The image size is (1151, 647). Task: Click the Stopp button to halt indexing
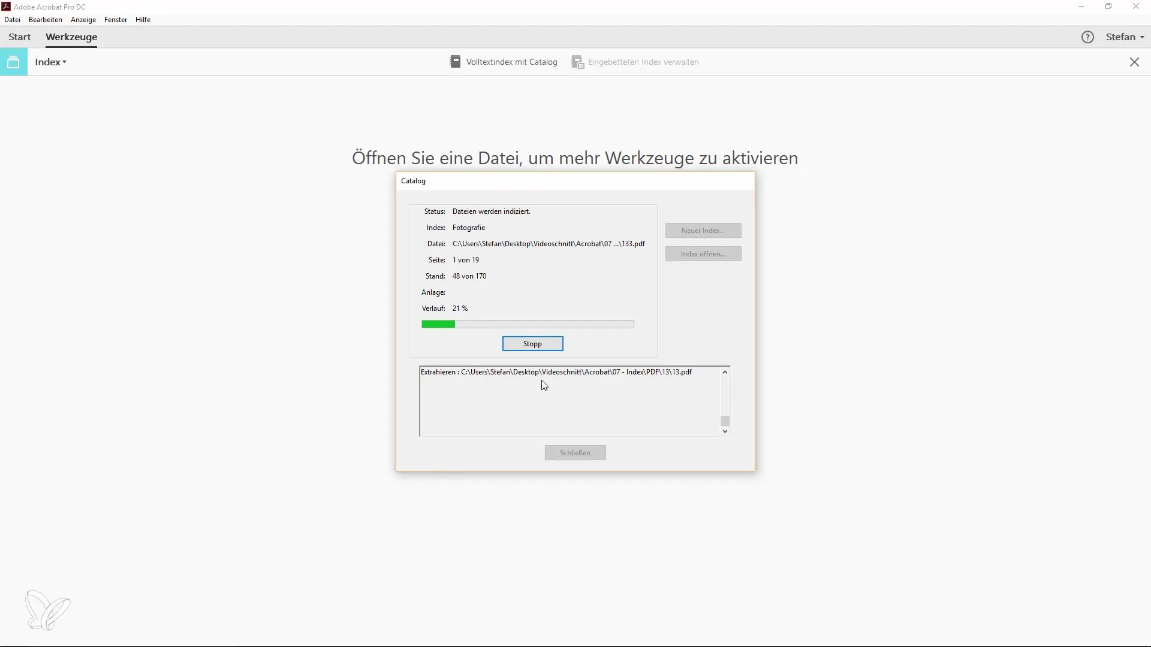pos(533,344)
